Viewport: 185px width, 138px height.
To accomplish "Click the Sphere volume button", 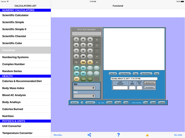I will pyautogui.click(x=153, y=103).
